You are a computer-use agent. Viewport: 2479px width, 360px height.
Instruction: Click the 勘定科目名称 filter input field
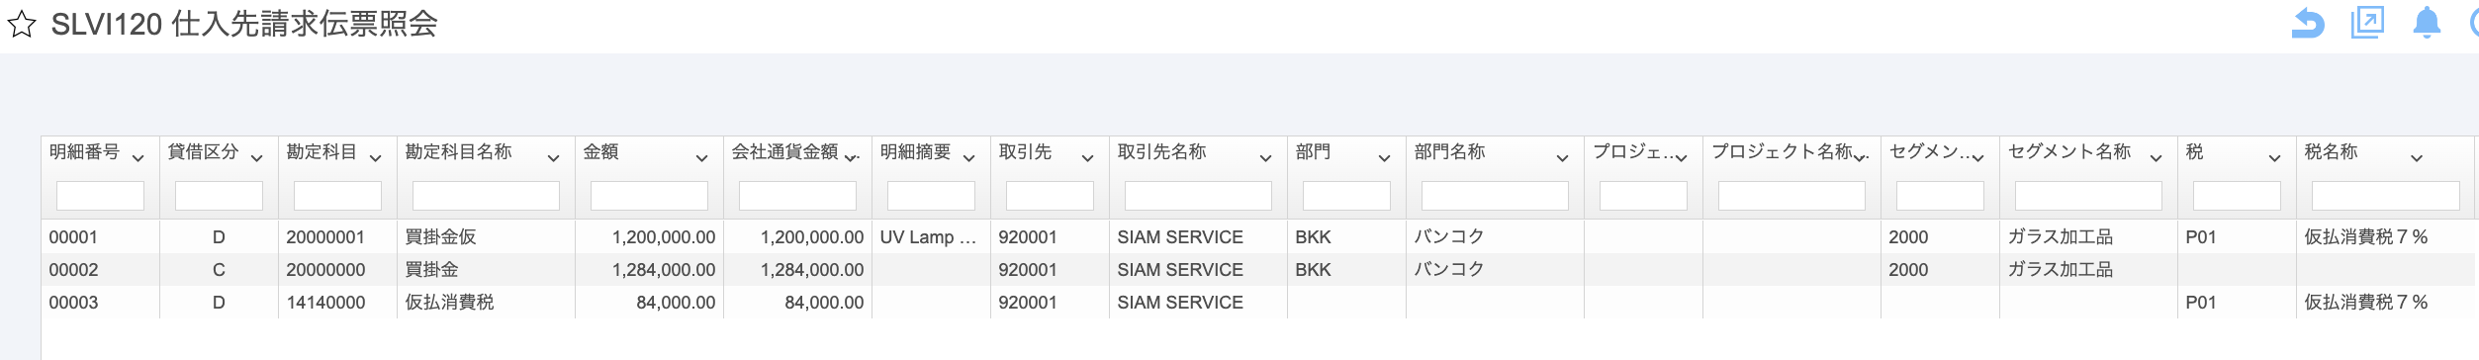pyautogui.click(x=486, y=196)
